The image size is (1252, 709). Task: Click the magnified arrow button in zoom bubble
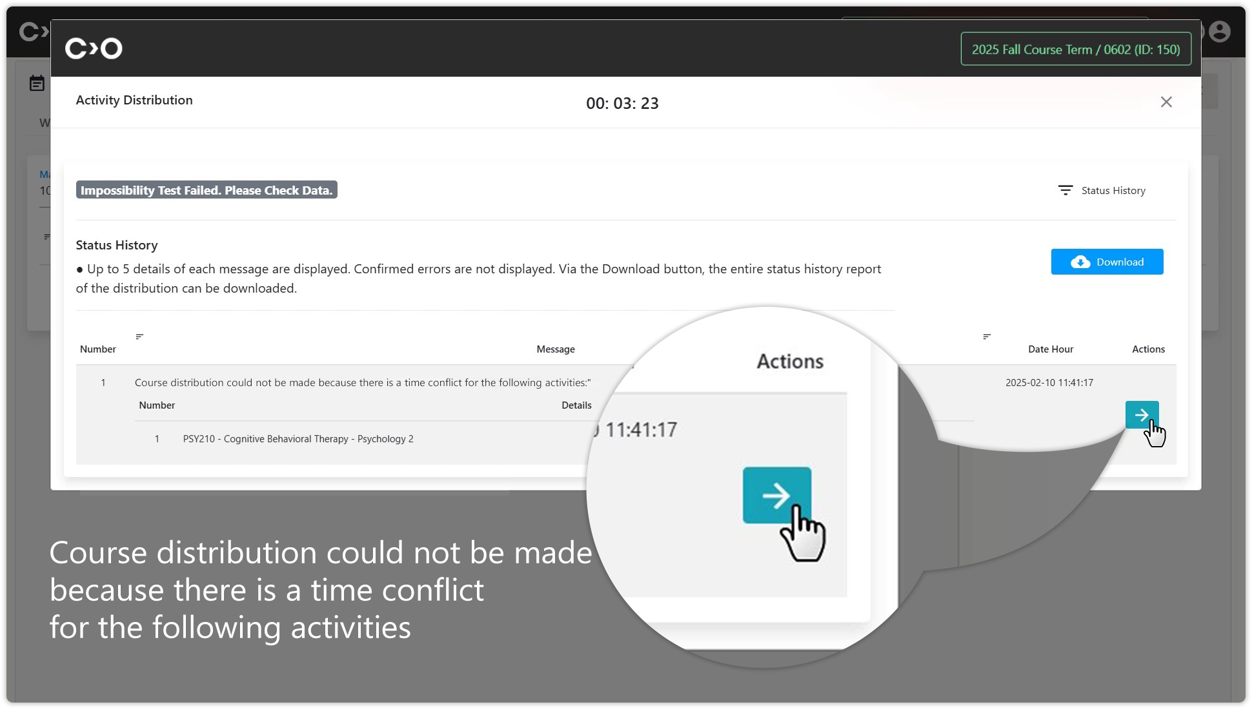(776, 495)
